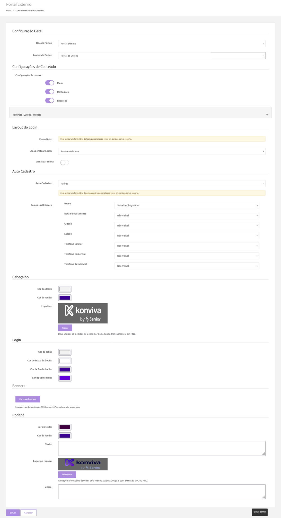This screenshot has width=281, height=518.
Task: Pick Cabeçalho Cor de fundo swatch
Action: pos(65,298)
